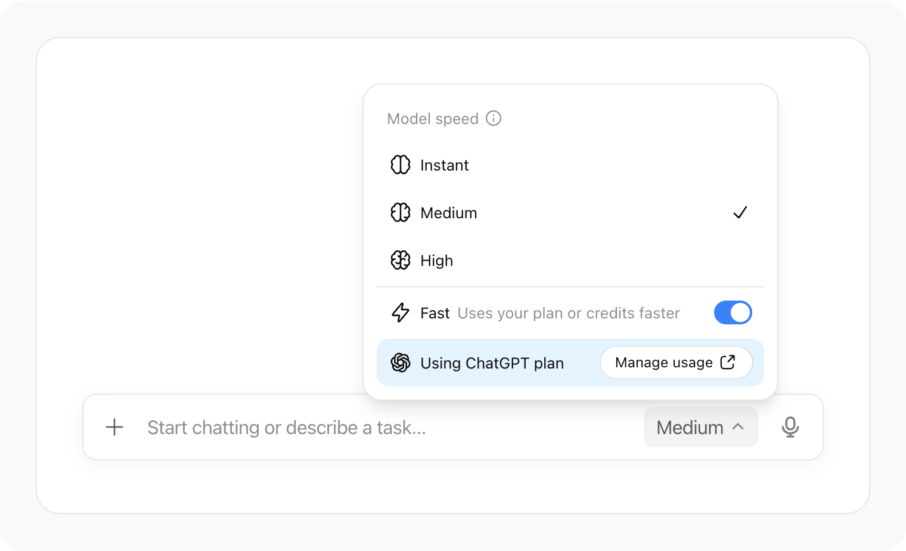The image size is (906, 551).
Task: Collapse the Medium model speed dropdown
Action: pyautogui.click(x=701, y=427)
